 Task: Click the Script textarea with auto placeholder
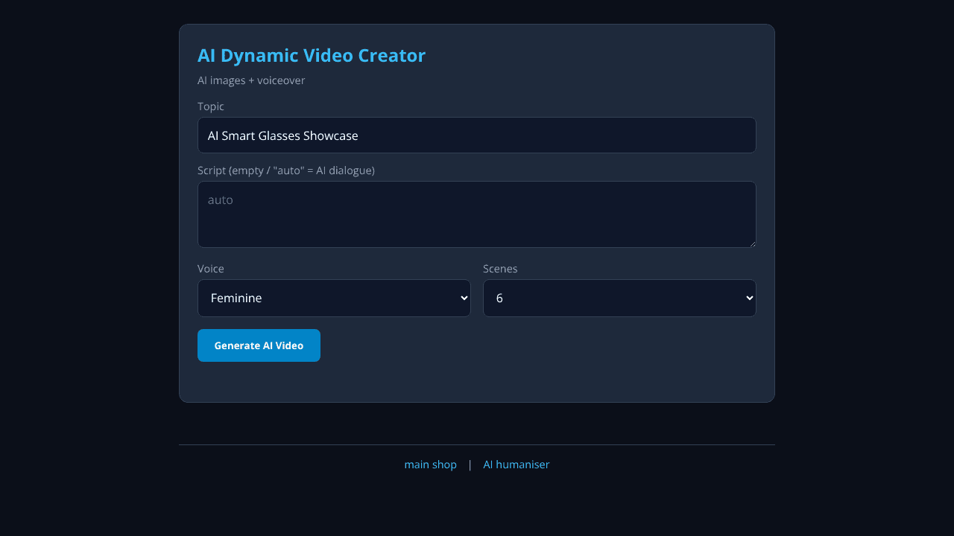point(477,214)
